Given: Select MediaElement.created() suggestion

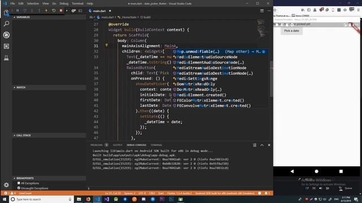Looking at the screenshot, I should (220, 95).
